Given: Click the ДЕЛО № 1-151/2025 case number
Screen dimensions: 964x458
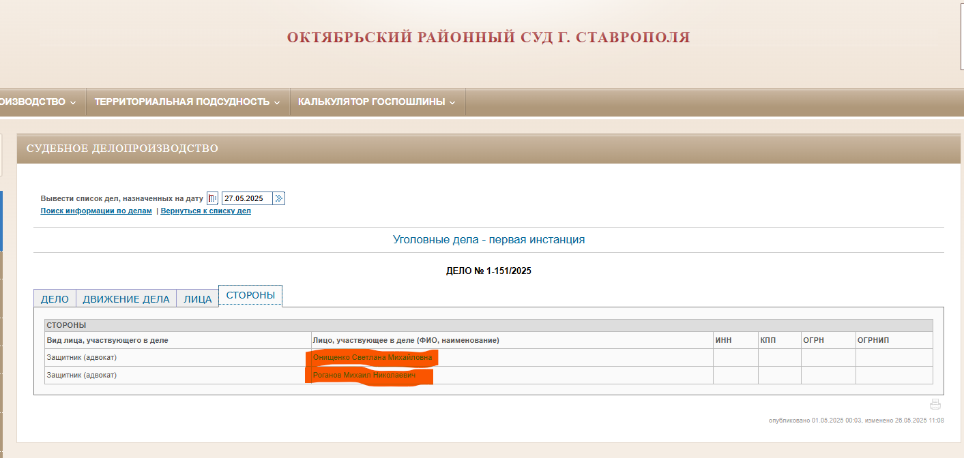Looking at the screenshot, I should [x=488, y=271].
